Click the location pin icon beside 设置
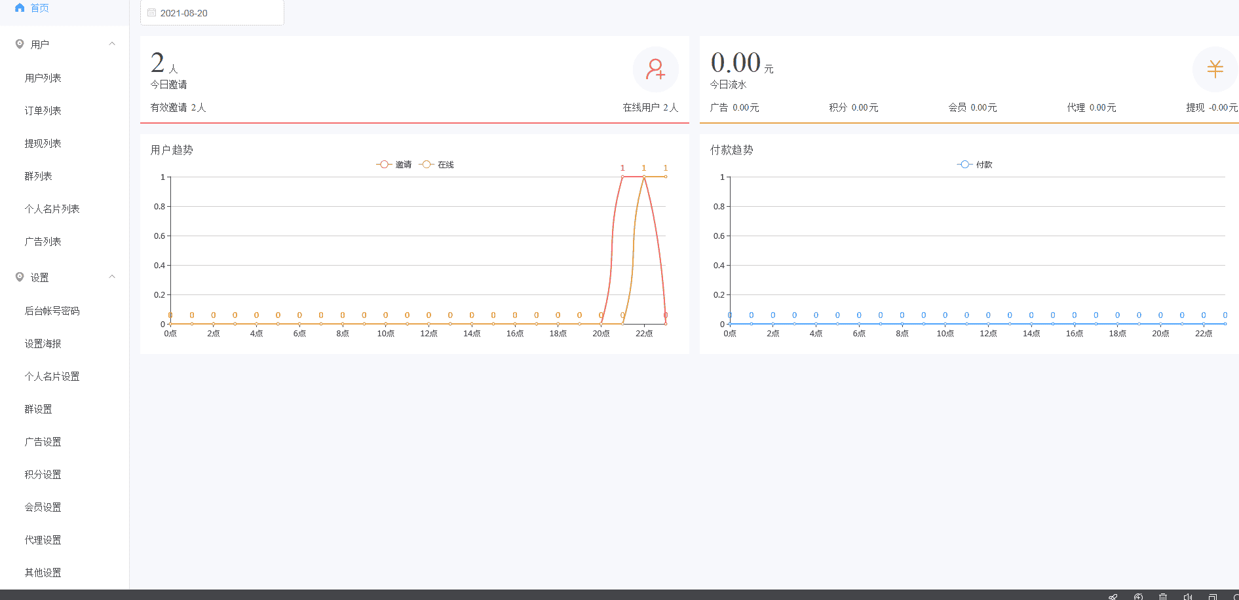The width and height of the screenshot is (1239, 600). pos(20,277)
